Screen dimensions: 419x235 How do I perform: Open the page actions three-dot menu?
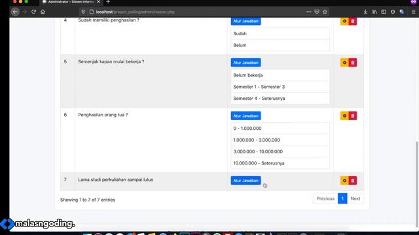click(308, 12)
